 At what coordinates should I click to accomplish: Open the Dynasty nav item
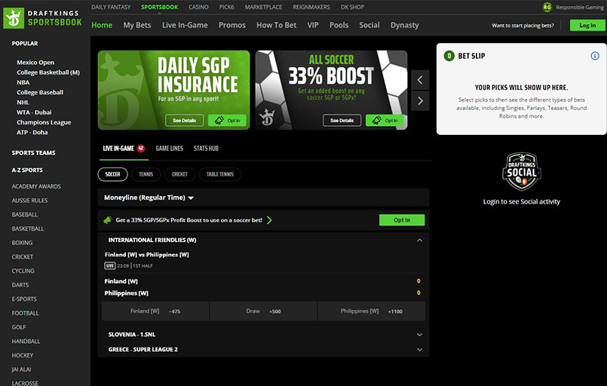coord(404,25)
